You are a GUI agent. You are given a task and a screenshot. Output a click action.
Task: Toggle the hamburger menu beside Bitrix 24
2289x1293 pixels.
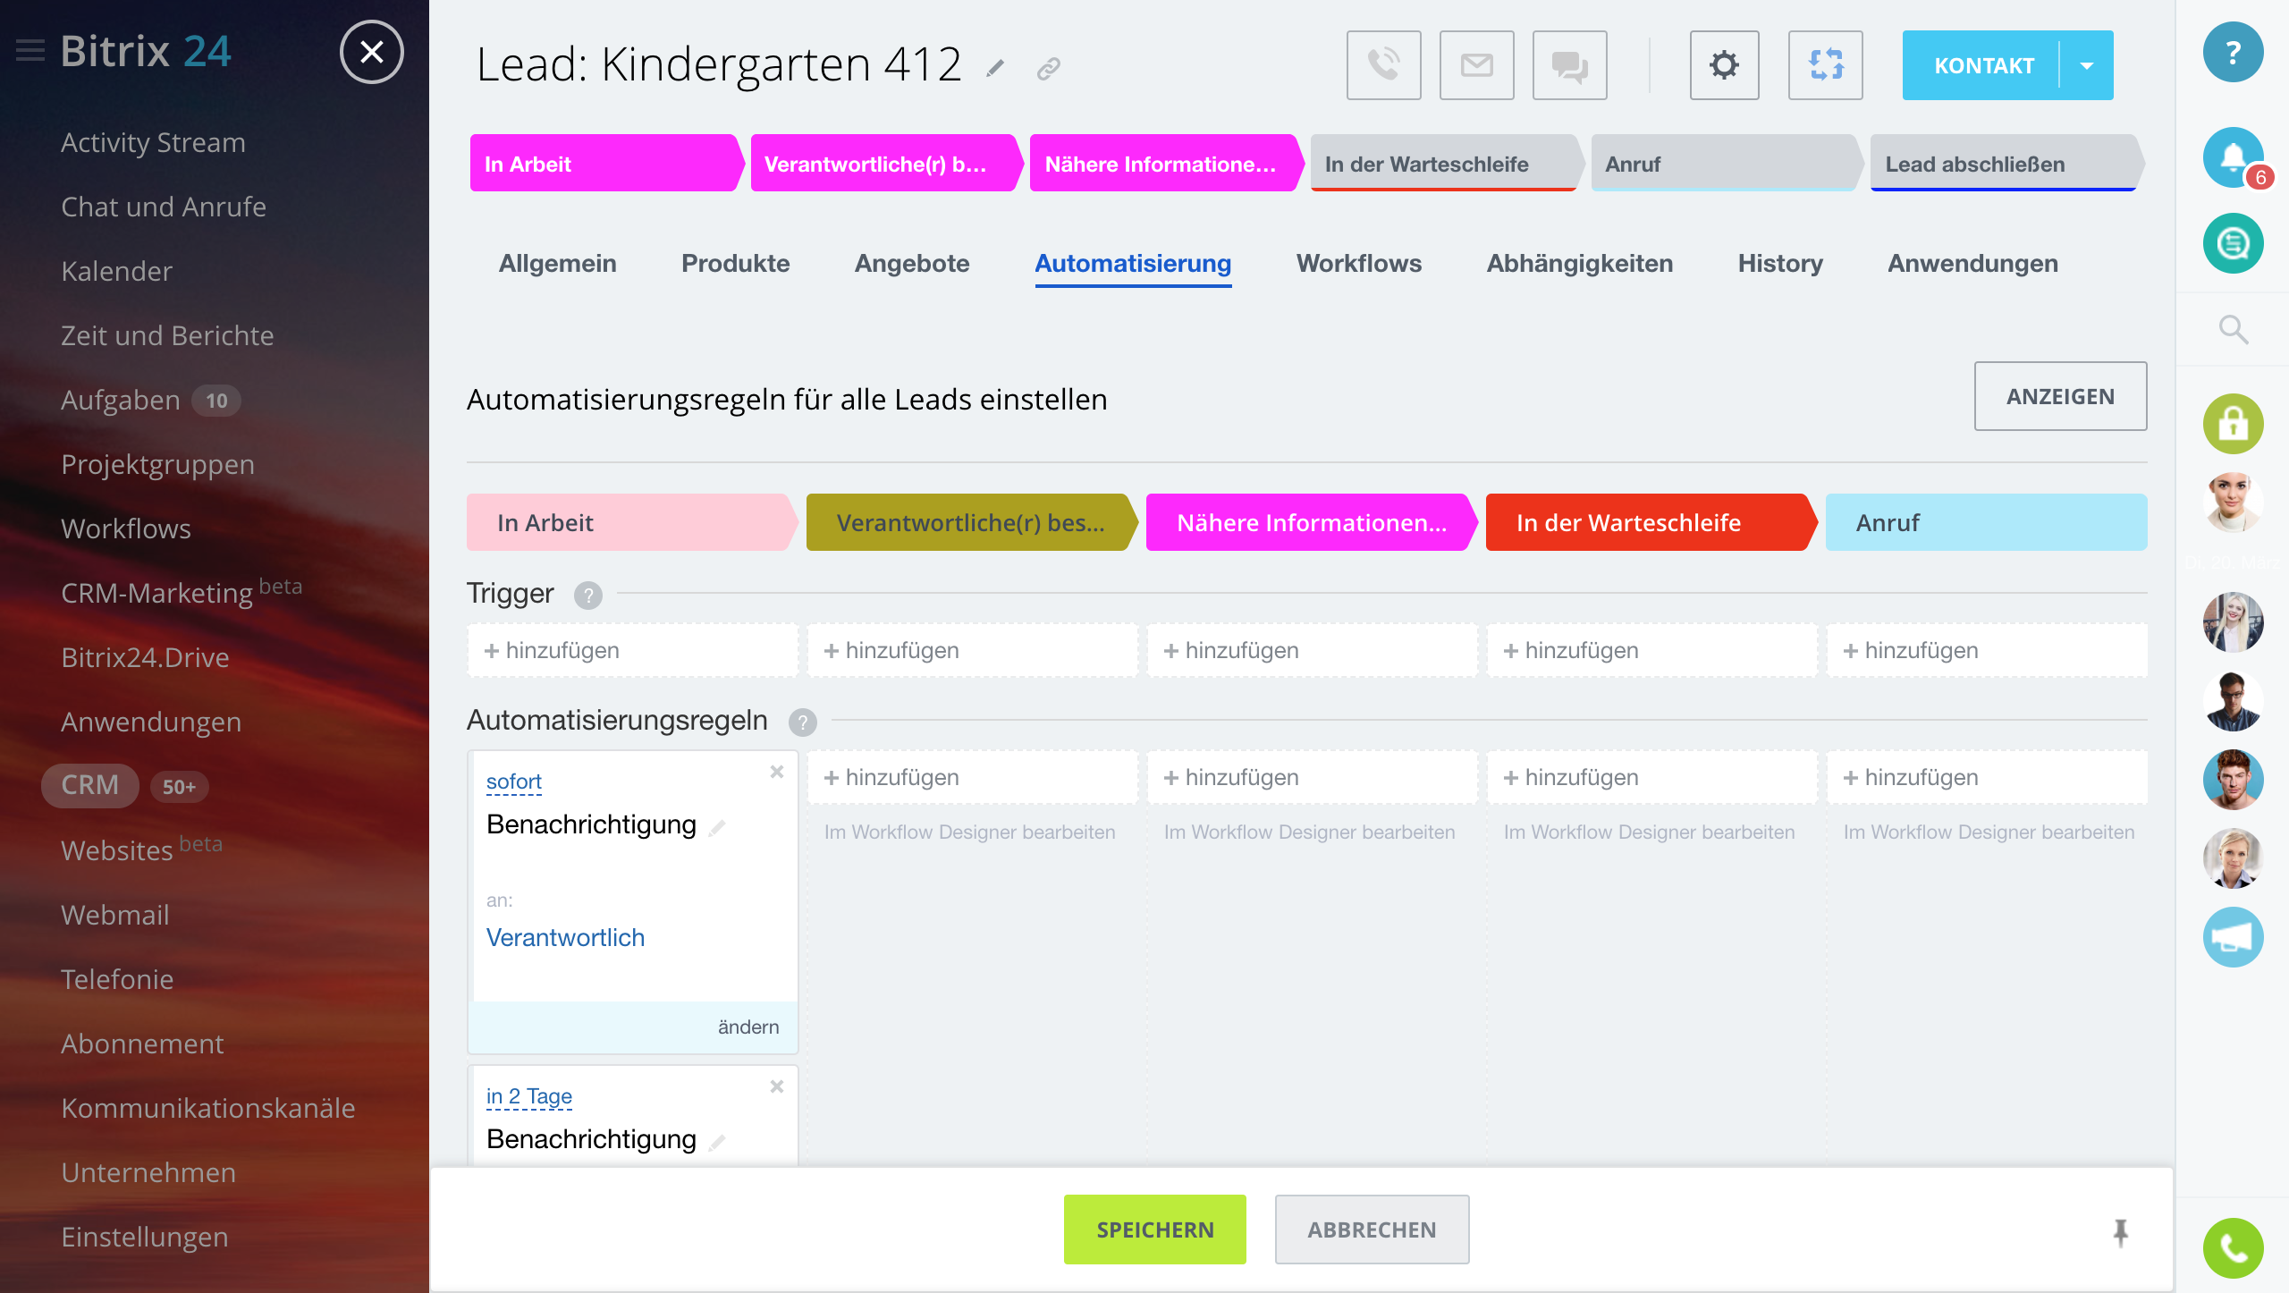tap(30, 51)
